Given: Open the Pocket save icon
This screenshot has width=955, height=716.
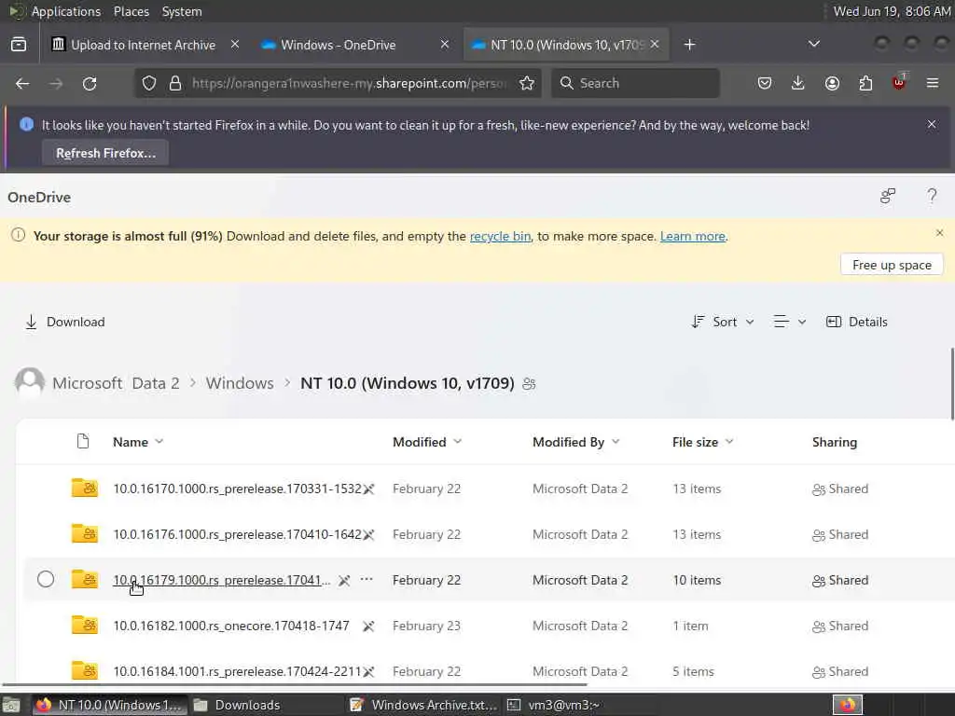Looking at the screenshot, I should click(765, 83).
